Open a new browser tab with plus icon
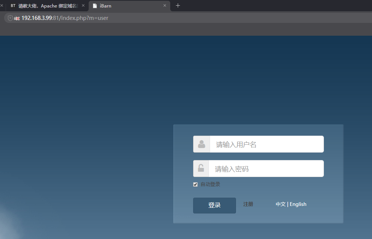Viewport: 372px width, 239px height. click(178, 6)
